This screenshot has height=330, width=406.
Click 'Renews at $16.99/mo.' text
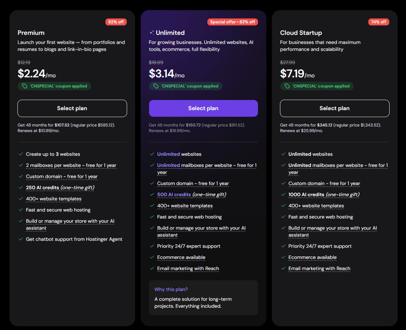[170, 131]
